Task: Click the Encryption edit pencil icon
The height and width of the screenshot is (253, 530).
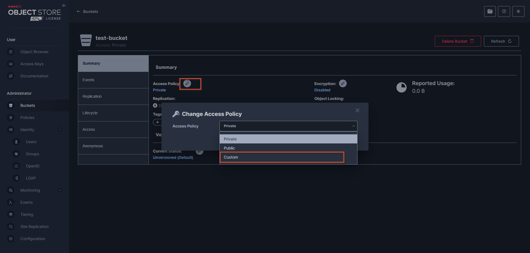Action: click(x=343, y=83)
